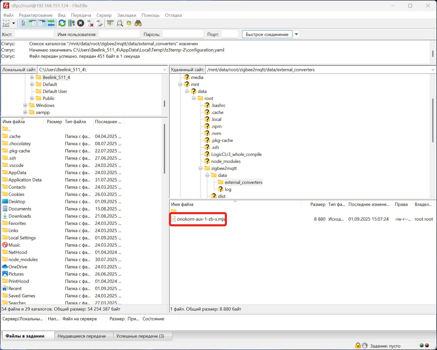The height and width of the screenshot is (350, 437).
Task: Open the quick connect history dropdown arrow
Action: point(296,34)
